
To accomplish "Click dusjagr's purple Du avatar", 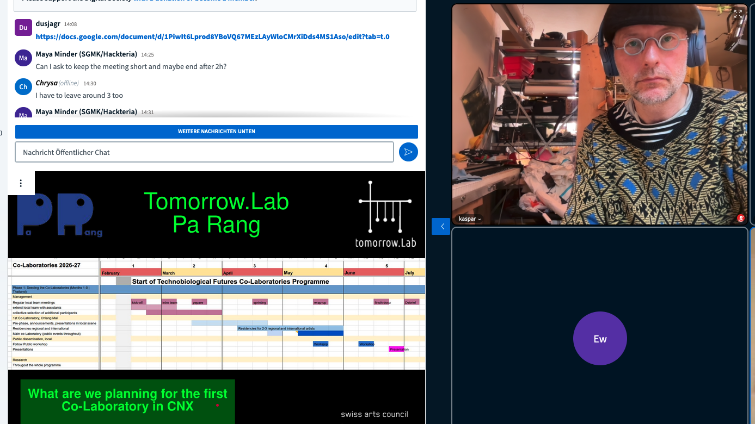I will (x=23, y=28).
